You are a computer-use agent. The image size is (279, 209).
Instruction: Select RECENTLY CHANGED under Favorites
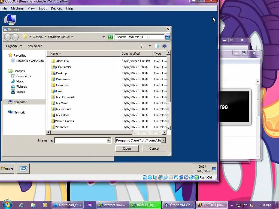28,61
